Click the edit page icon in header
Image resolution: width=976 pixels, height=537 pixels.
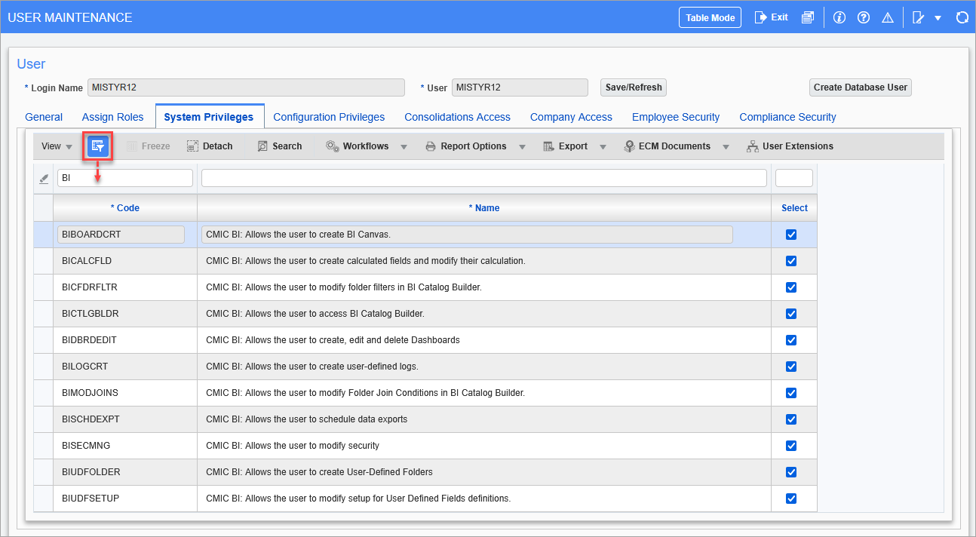[x=918, y=17]
